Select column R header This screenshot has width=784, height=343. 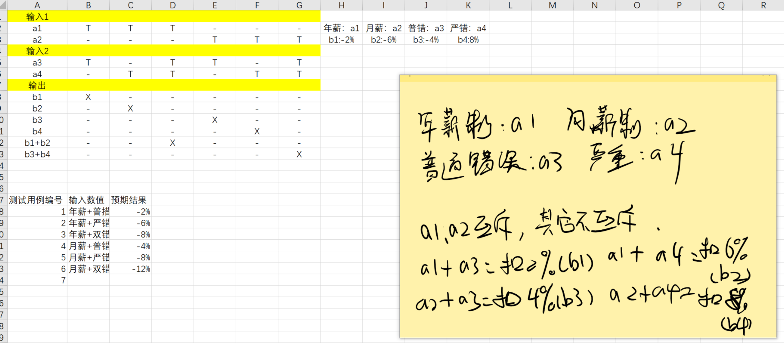pyautogui.click(x=763, y=5)
